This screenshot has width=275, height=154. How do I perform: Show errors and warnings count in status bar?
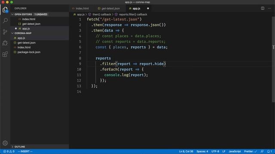pos(9,151)
